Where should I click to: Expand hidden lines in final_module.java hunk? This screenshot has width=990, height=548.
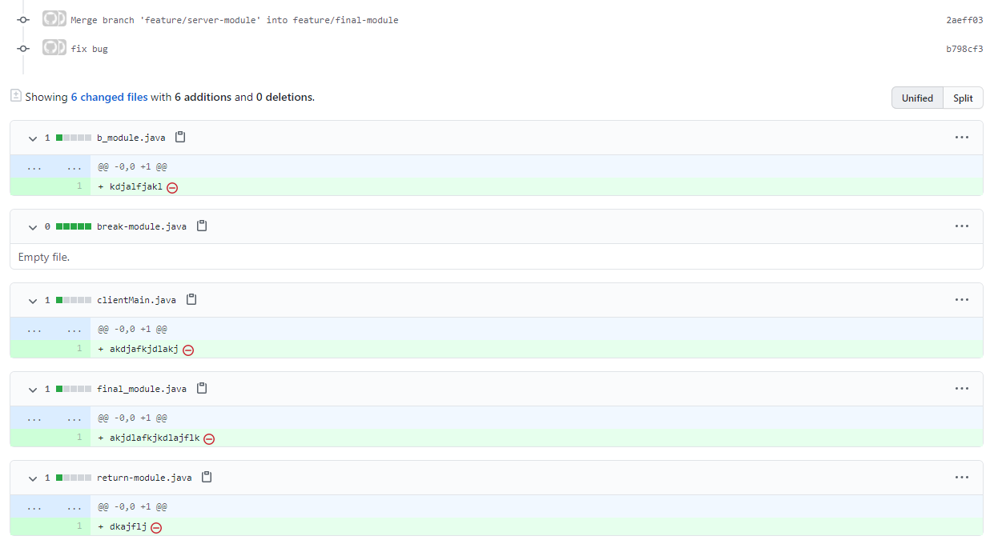(x=50, y=418)
